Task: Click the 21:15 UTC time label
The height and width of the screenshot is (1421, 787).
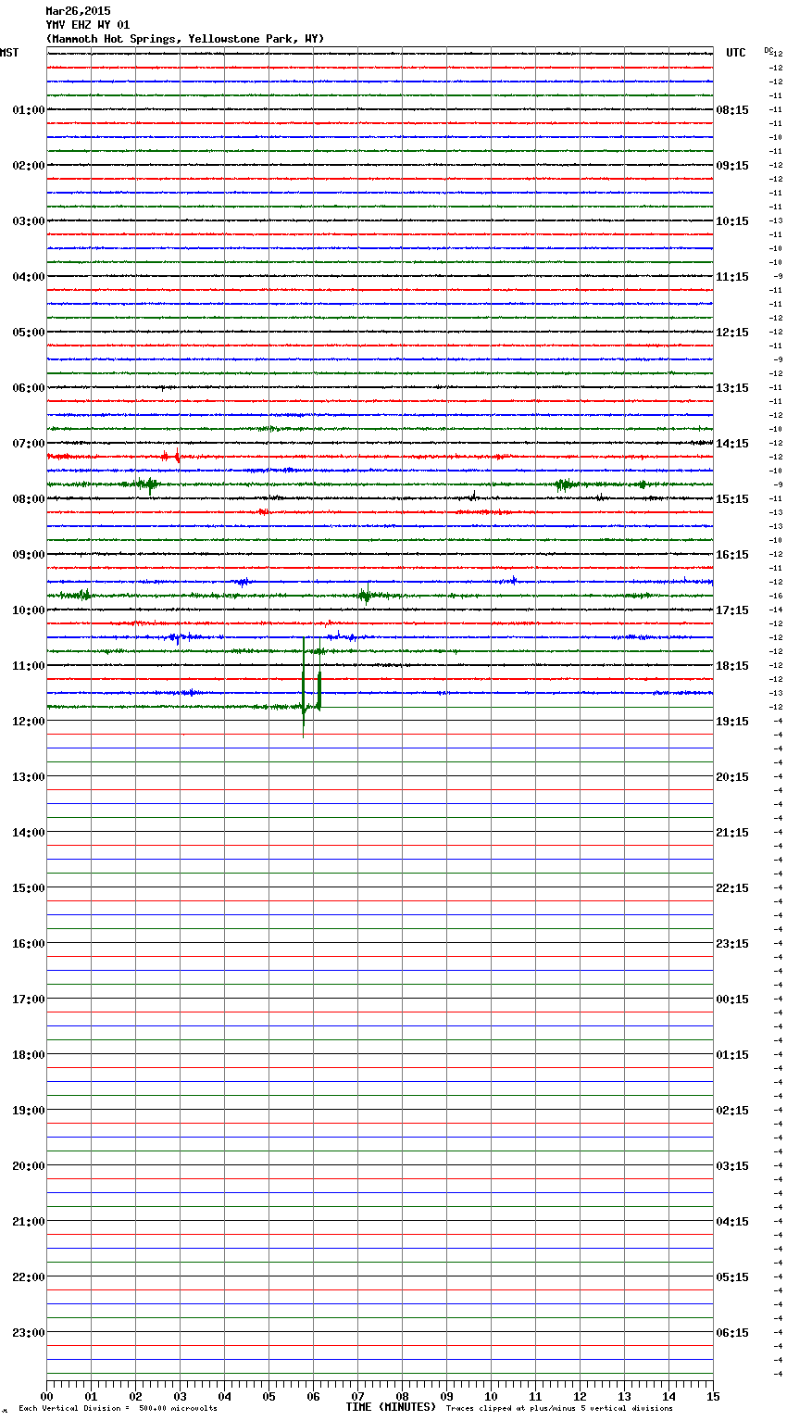Action: click(732, 833)
